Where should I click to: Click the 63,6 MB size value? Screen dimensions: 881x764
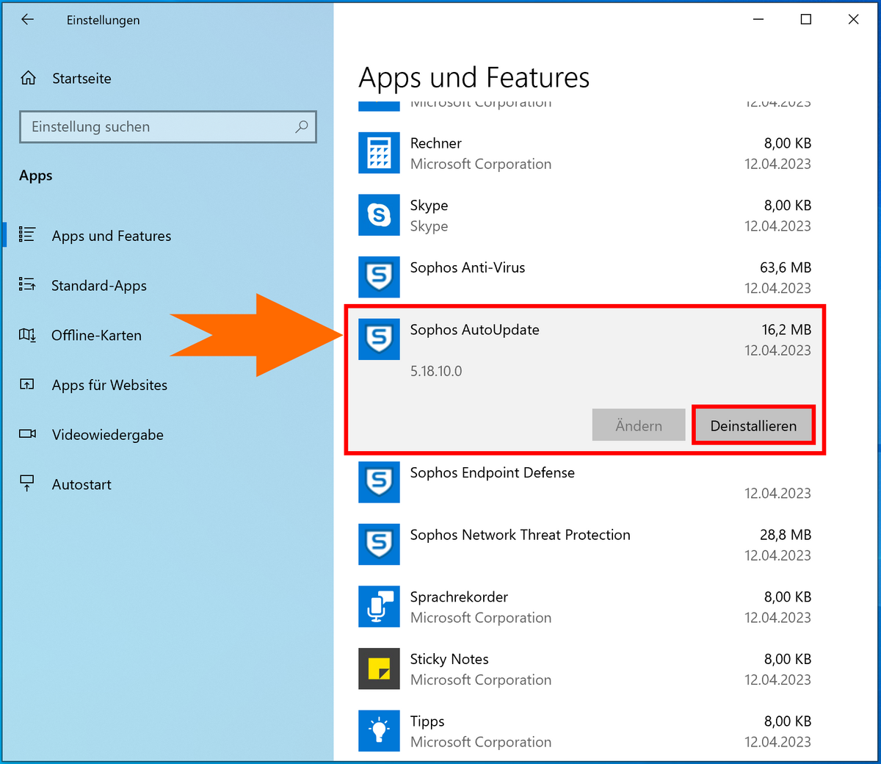tap(786, 267)
